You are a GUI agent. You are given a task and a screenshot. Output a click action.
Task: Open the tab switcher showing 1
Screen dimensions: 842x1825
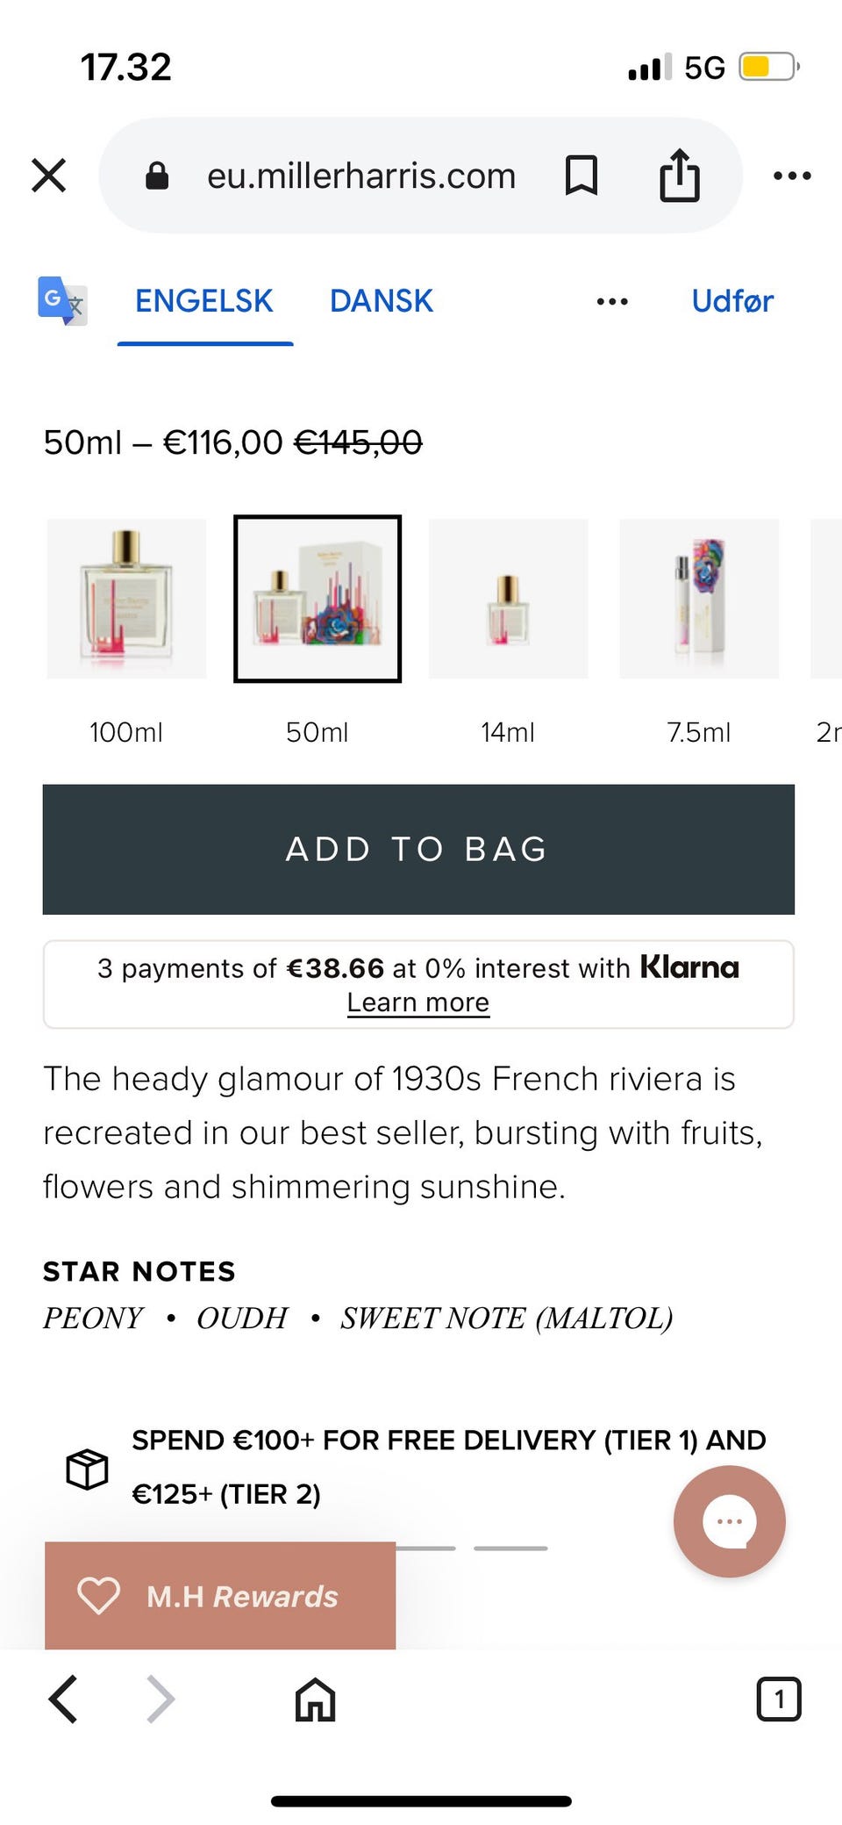click(778, 1699)
